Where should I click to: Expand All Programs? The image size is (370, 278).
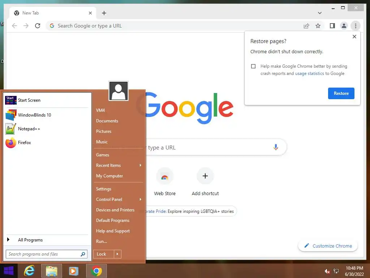point(47,240)
